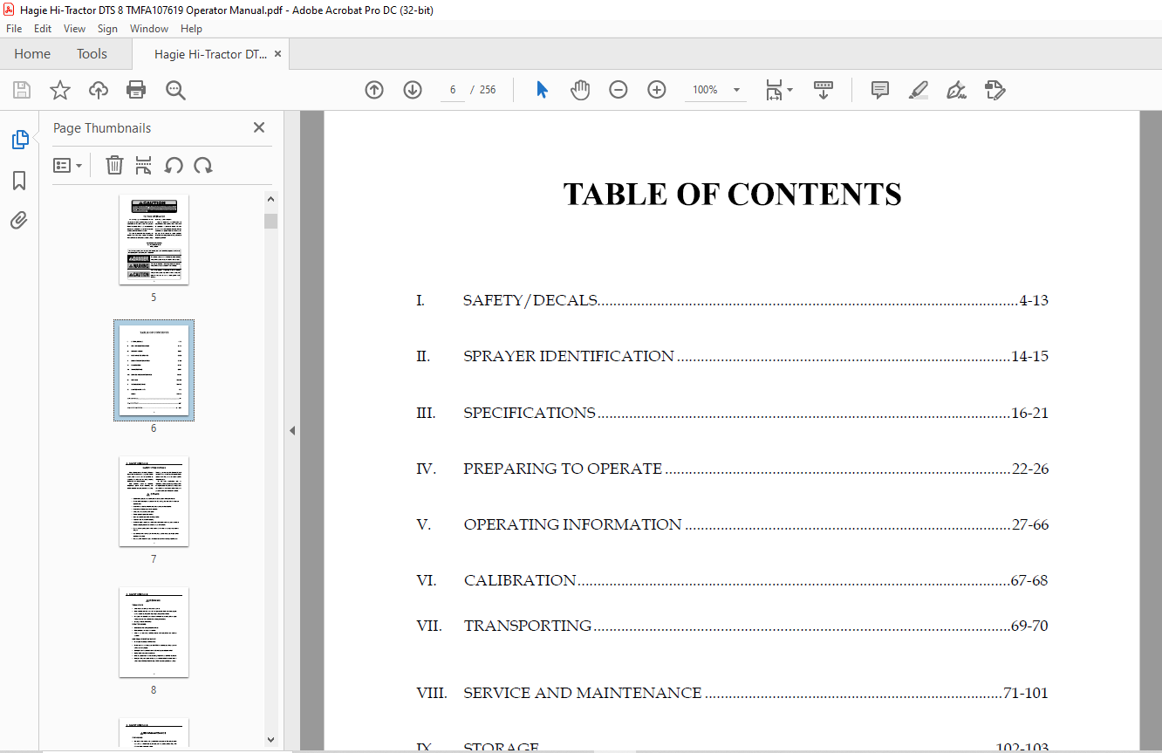The image size is (1162, 753).
Task: Click the Print icon
Action: 136,90
